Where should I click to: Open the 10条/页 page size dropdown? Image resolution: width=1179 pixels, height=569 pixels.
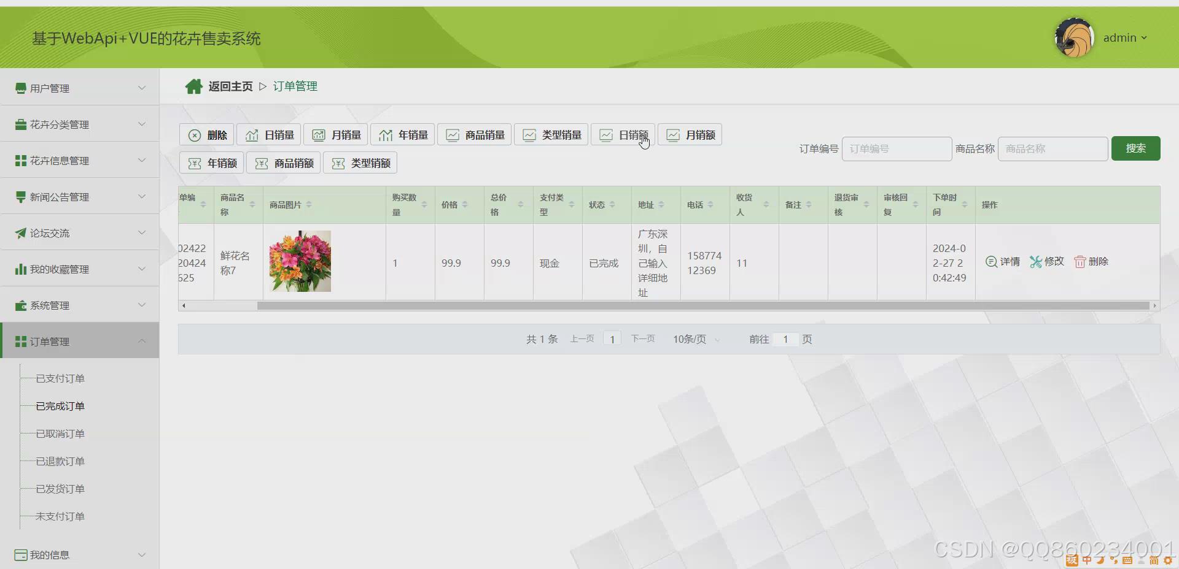click(x=696, y=340)
